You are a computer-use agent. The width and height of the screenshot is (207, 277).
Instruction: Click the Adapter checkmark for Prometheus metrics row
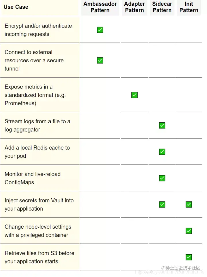click(x=134, y=95)
